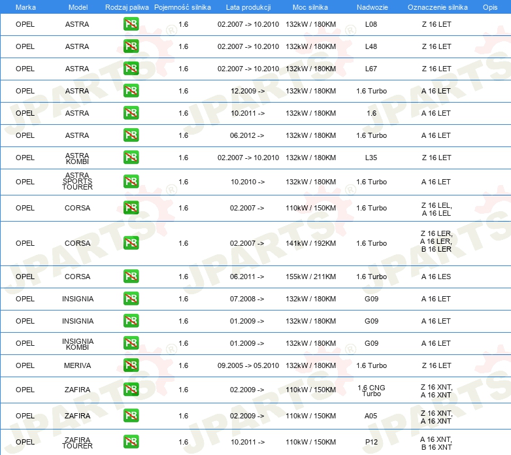Click the P12 body code
Viewport: 511px width, 455px height.
click(x=371, y=442)
